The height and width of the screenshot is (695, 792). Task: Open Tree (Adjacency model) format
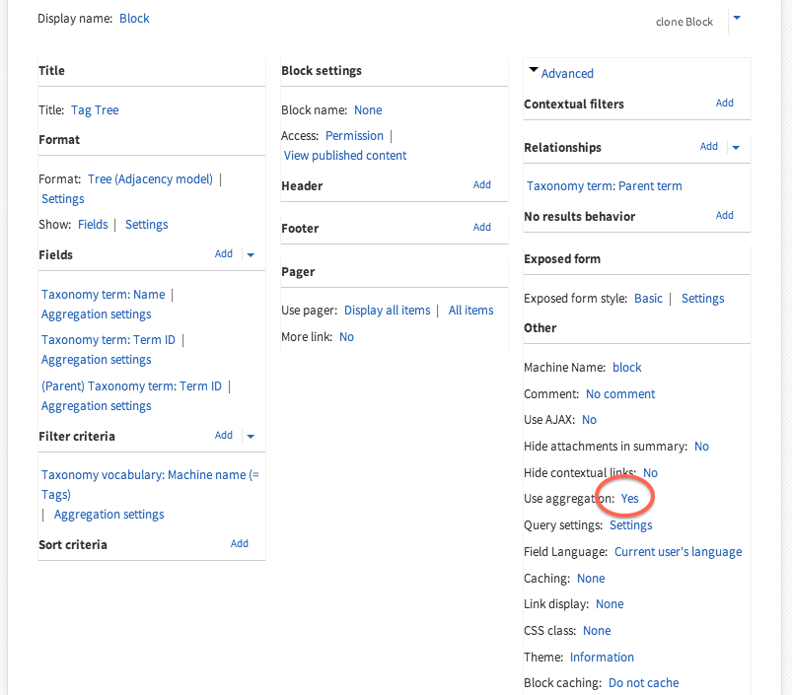pyautogui.click(x=150, y=179)
